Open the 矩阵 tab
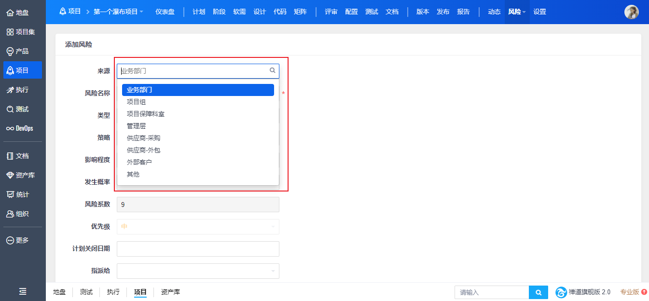649x301 pixels. 300,12
